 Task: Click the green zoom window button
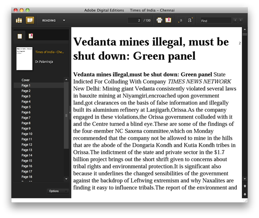[27, 10]
